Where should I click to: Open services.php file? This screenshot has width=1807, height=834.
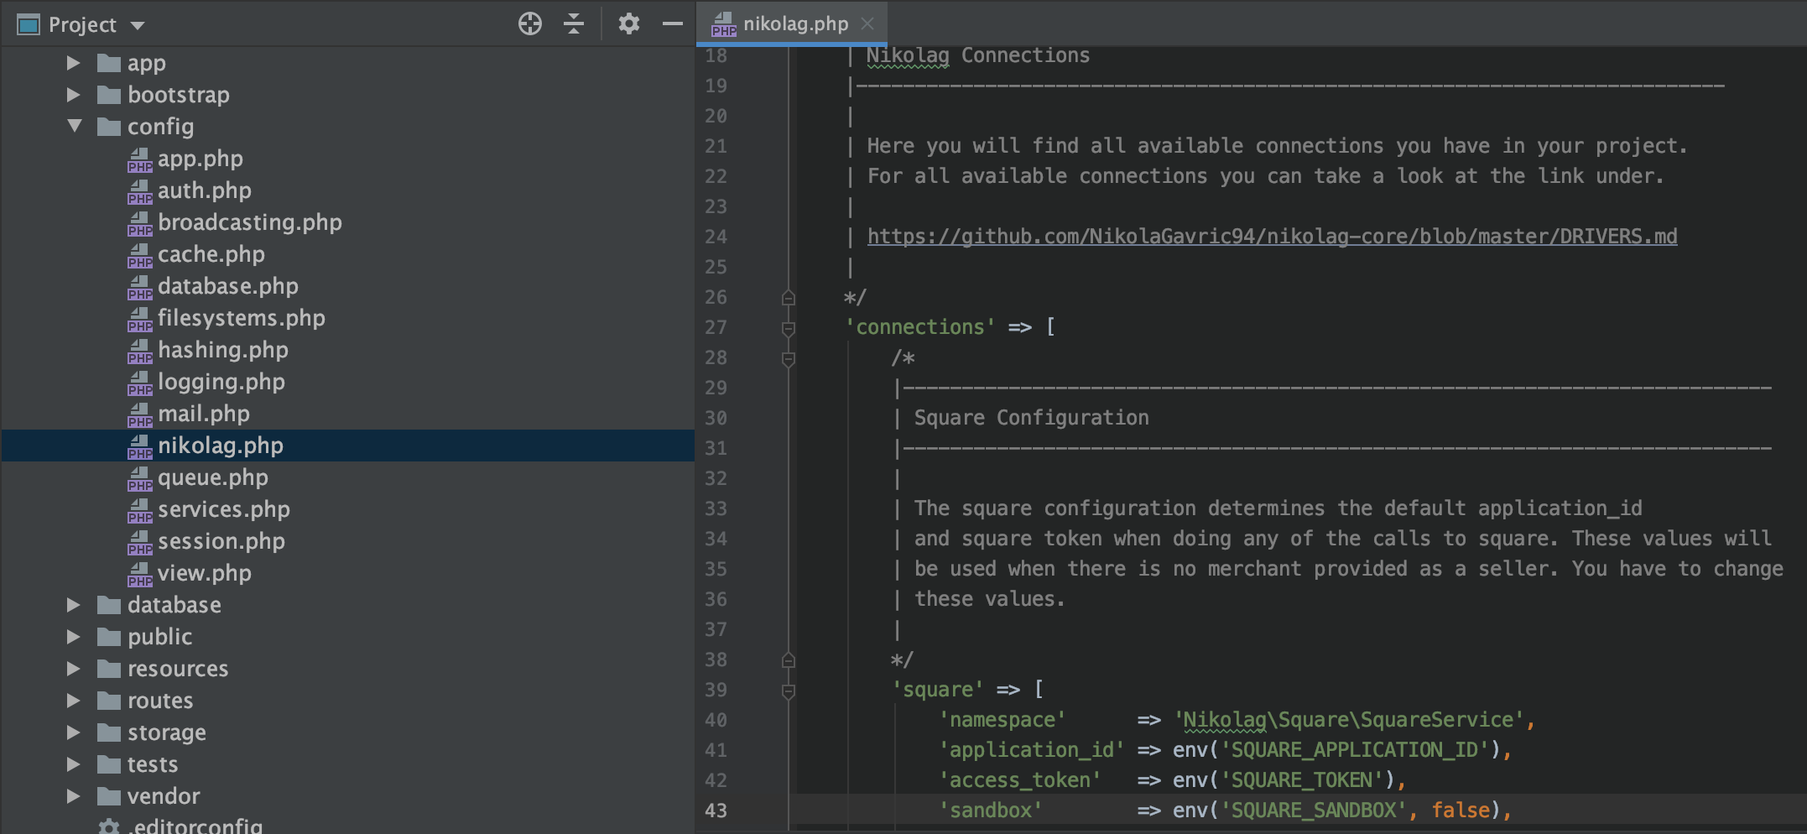[x=224, y=509]
